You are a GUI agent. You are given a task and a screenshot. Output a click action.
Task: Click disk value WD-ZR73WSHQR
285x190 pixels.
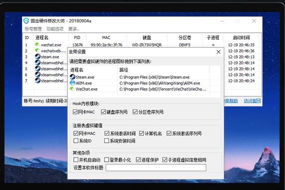pyautogui.click(x=146, y=45)
